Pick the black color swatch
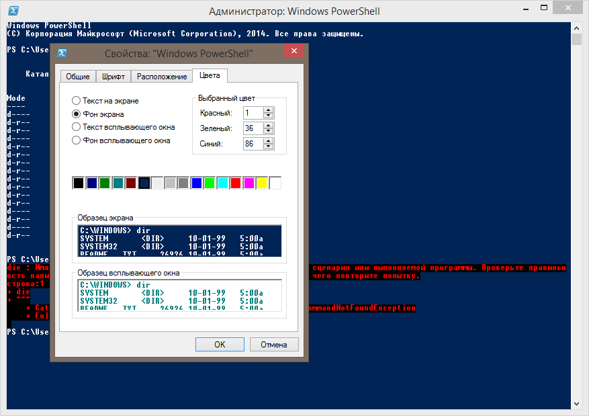 click(x=79, y=183)
